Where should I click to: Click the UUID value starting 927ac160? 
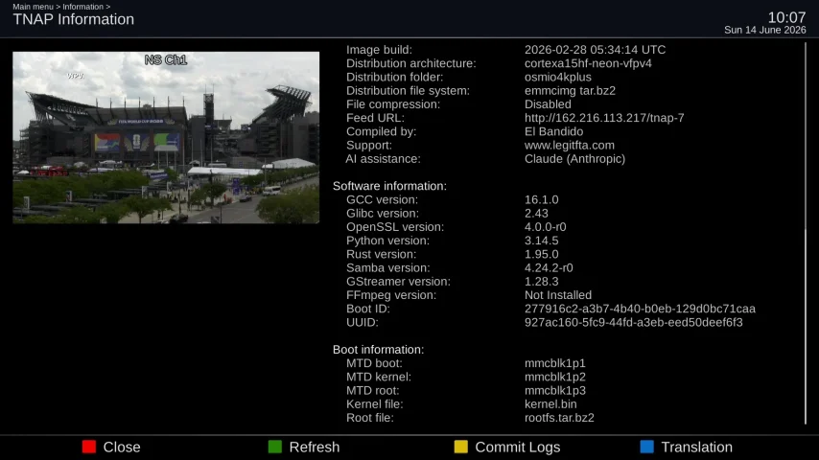tap(634, 322)
